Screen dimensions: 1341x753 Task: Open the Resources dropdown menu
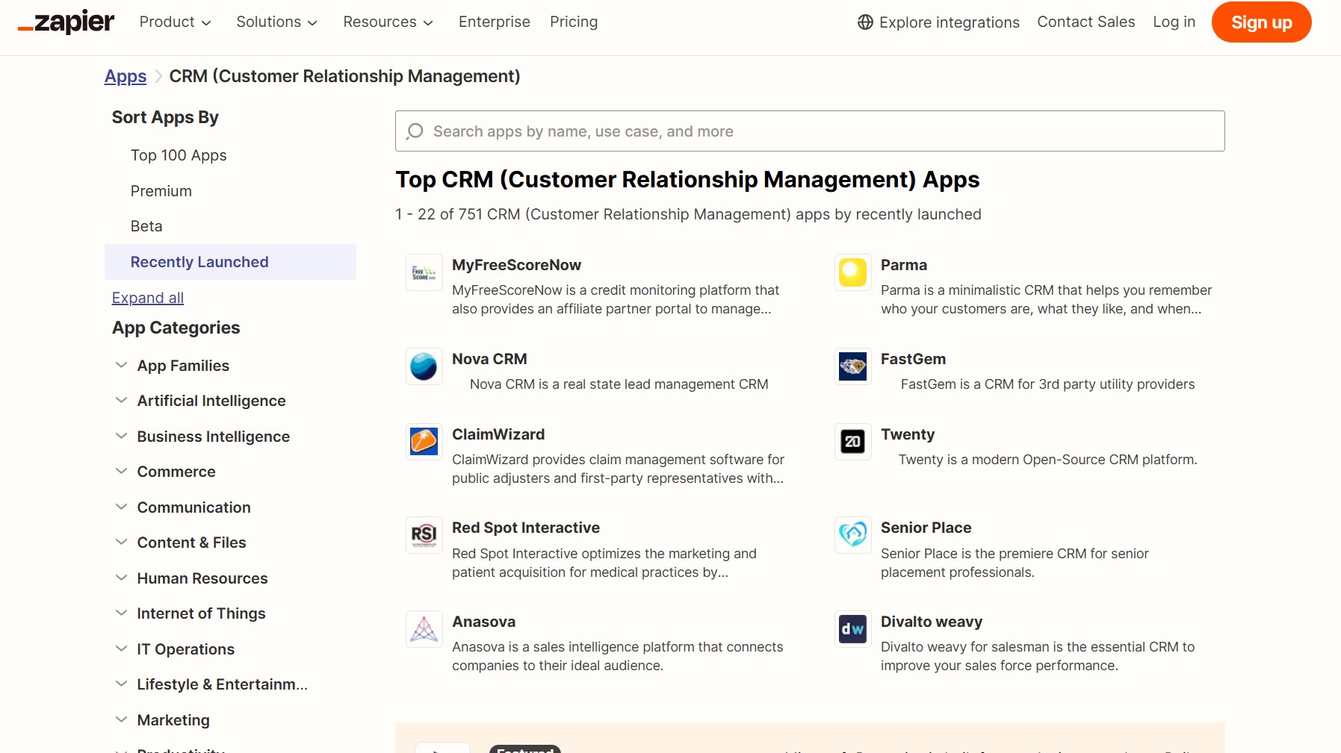tap(388, 22)
